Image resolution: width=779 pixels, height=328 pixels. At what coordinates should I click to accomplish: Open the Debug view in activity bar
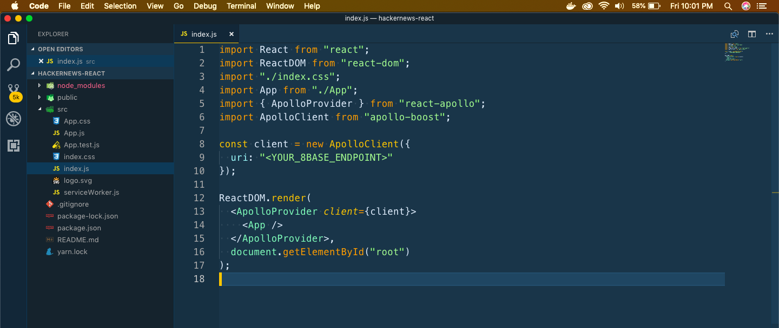coord(14,119)
